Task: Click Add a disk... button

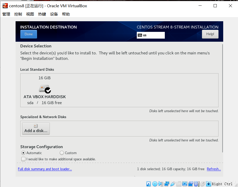Action: pyautogui.click(x=36, y=128)
